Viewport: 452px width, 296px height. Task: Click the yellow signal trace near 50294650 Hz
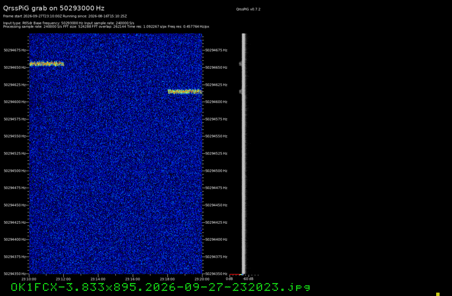point(47,64)
